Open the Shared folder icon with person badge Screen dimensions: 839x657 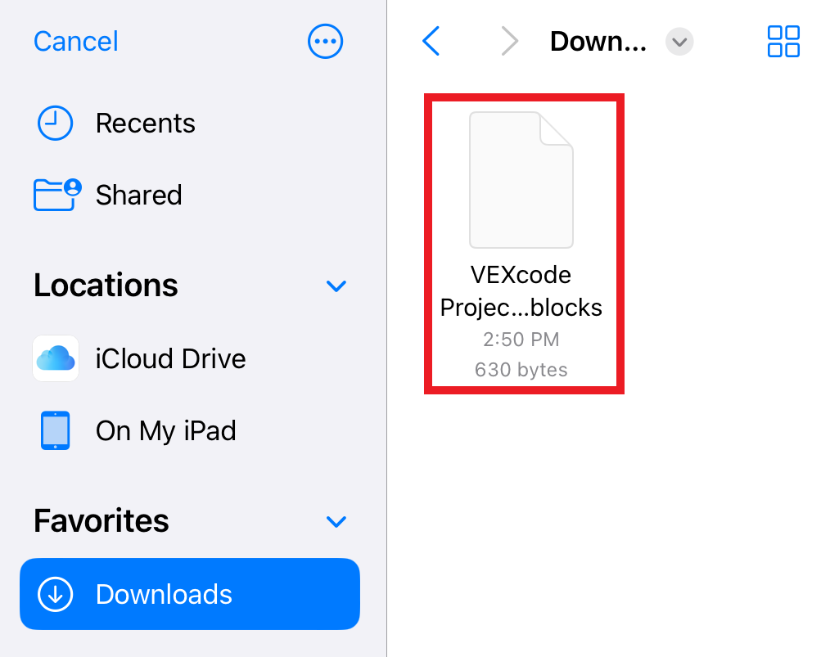pyautogui.click(x=55, y=195)
